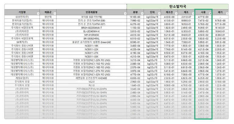Select the 포터블 SSD T7[1TB] product cell

tap(92, 17)
